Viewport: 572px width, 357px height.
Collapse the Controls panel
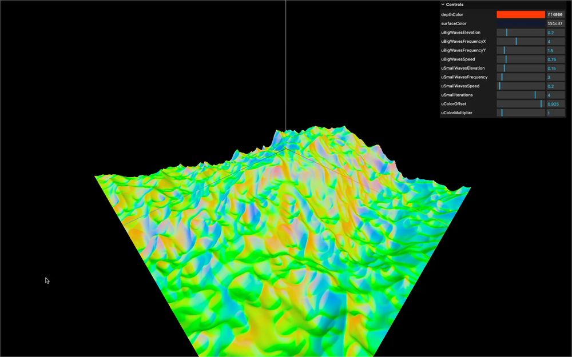pos(503,5)
